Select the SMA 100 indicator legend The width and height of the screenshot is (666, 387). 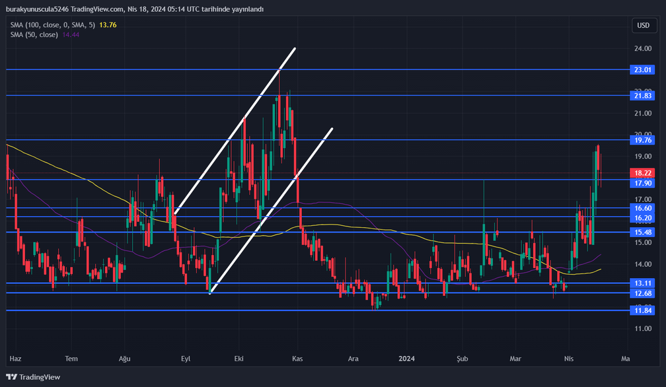click(53, 24)
